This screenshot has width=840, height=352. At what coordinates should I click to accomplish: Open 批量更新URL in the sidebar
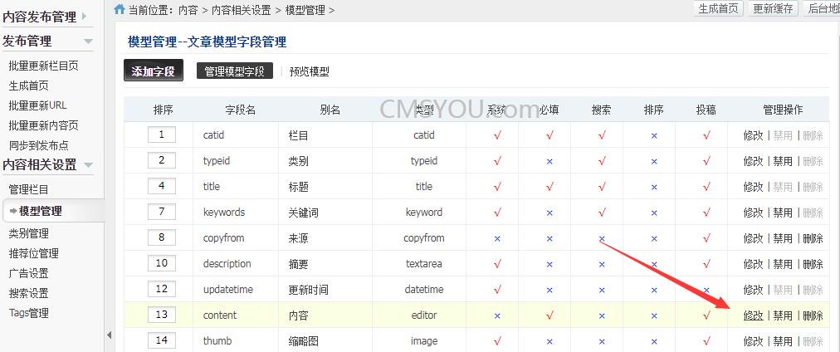[37, 105]
